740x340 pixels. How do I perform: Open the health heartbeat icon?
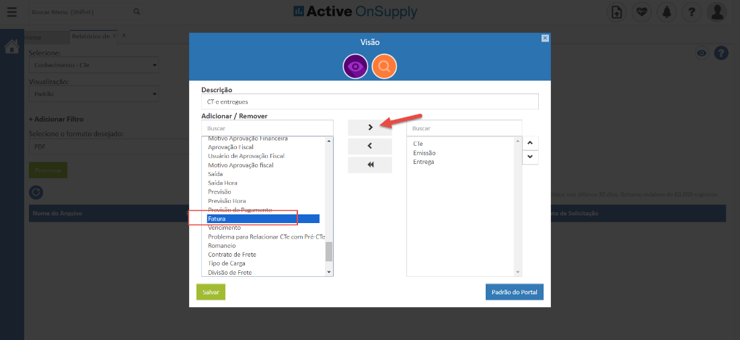click(641, 12)
